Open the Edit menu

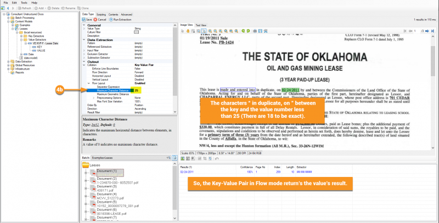(x=14, y=3)
